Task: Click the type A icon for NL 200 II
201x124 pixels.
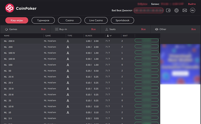Action: (68, 41)
